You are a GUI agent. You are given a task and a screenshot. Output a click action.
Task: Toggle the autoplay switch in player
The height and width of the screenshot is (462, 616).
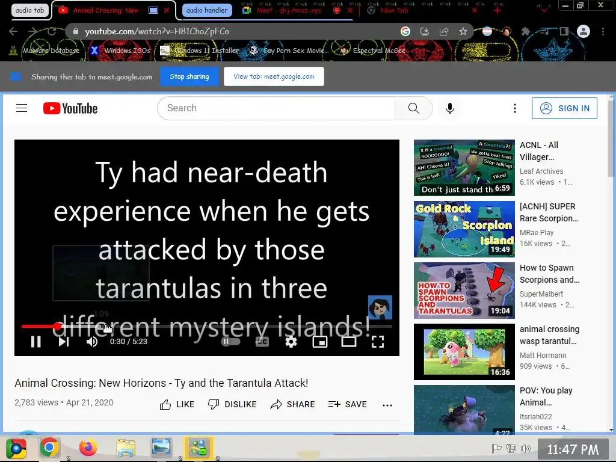230,342
